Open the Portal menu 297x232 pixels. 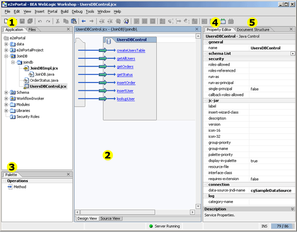[x=52, y=11]
